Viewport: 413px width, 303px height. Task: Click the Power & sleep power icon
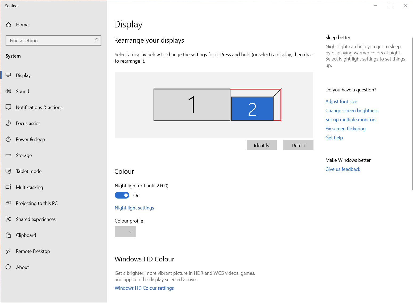[x=8, y=139]
